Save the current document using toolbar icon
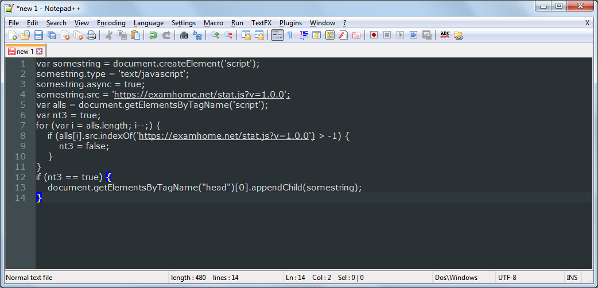 (x=38, y=36)
